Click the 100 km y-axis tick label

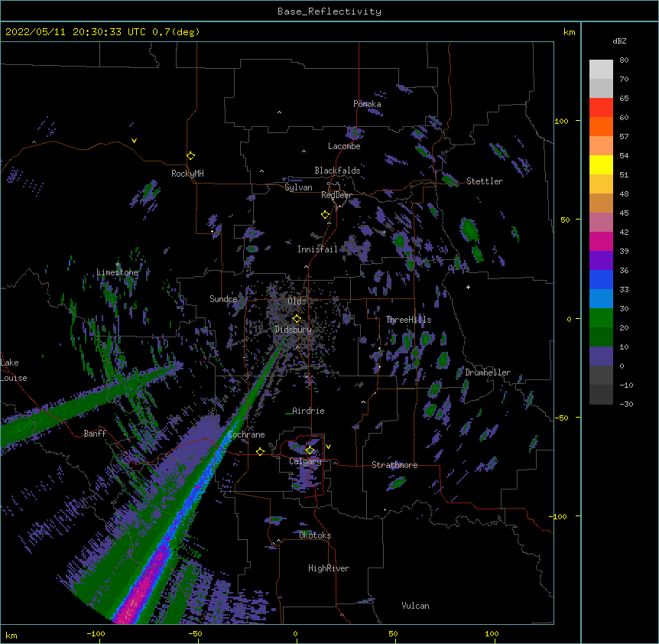tap(561, 121)
